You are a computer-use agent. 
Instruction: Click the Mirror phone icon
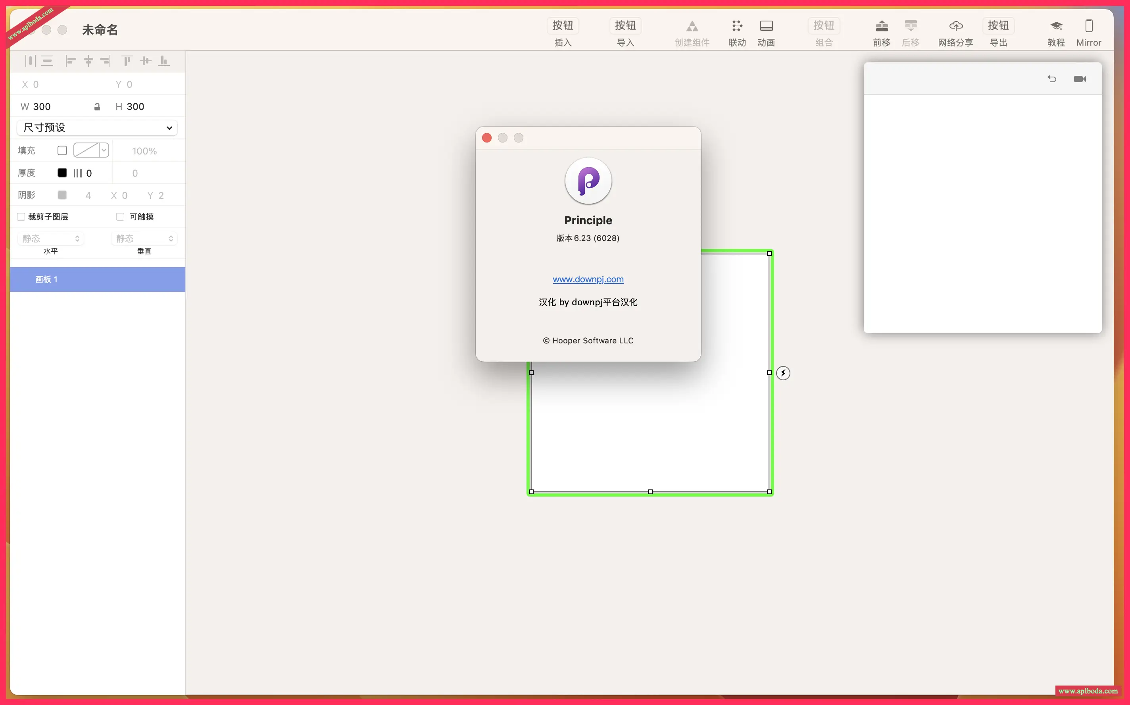click(x=1088, y=26)
